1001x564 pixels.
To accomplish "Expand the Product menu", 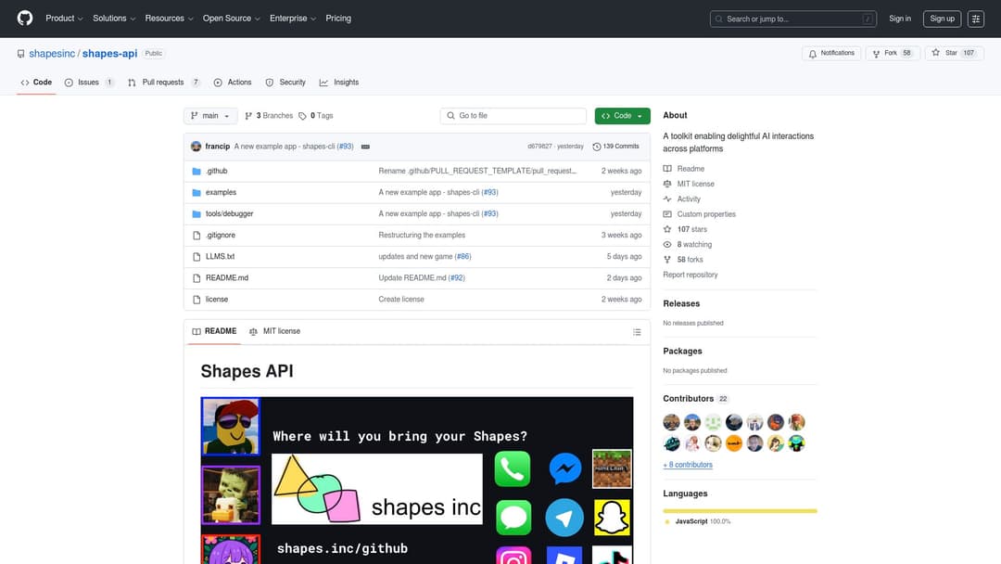I will (64, 19).
